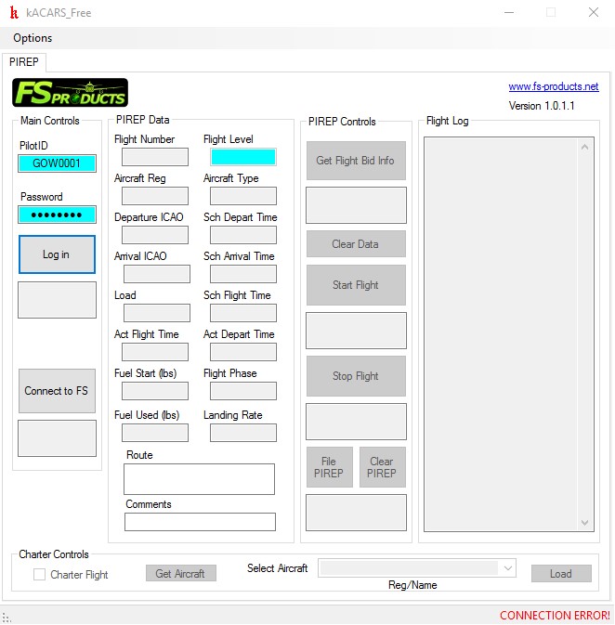Click the Aircraft Type field
This screenshot has width=615, height=625.
243,196
